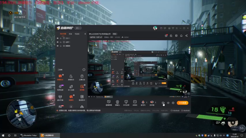Open the gift box icon with red badge
This screenshot has width=246, height=138.
(x=166, y=36)
